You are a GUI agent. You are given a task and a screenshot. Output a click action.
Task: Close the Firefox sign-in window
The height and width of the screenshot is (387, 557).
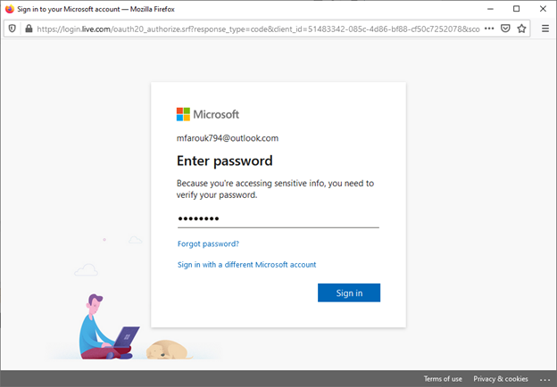click(x=543, y=9)
